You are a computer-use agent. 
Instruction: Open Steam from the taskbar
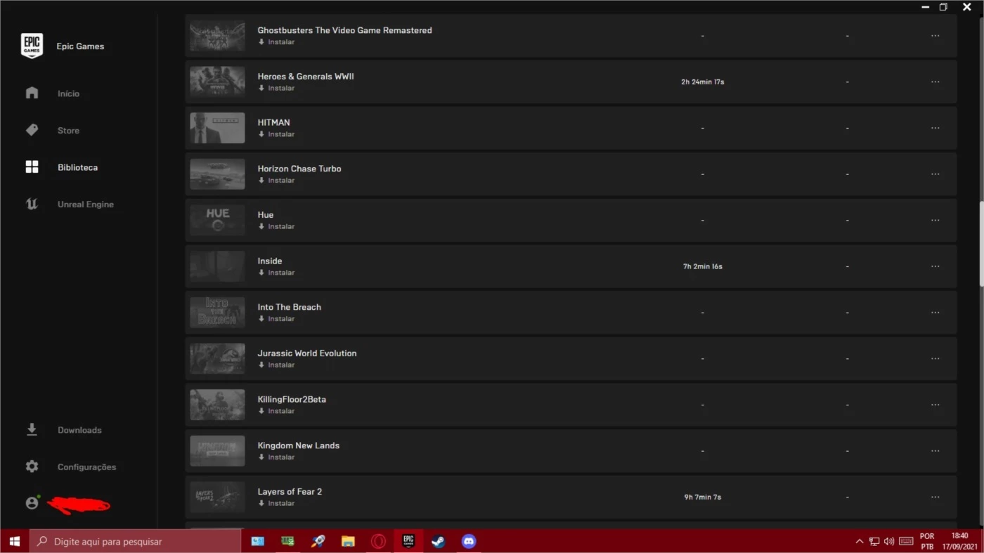[439, 541]
